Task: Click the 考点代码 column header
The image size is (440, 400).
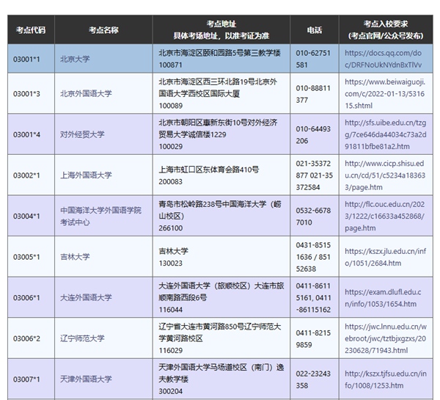Action: click(x=31, y=29)
